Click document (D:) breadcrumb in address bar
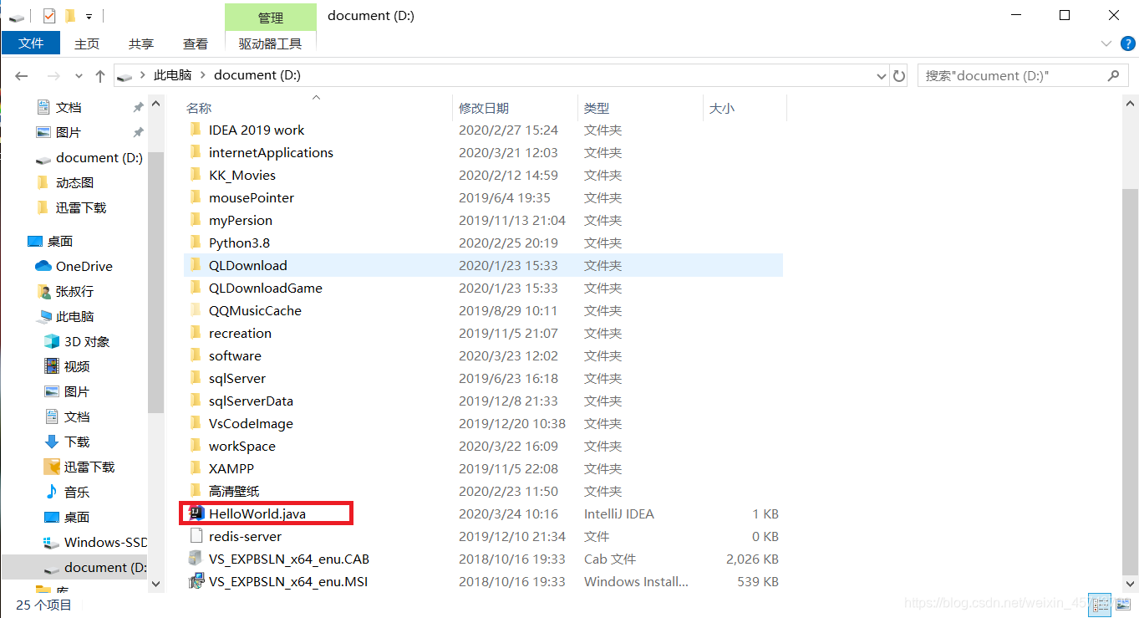 [257, 75]
